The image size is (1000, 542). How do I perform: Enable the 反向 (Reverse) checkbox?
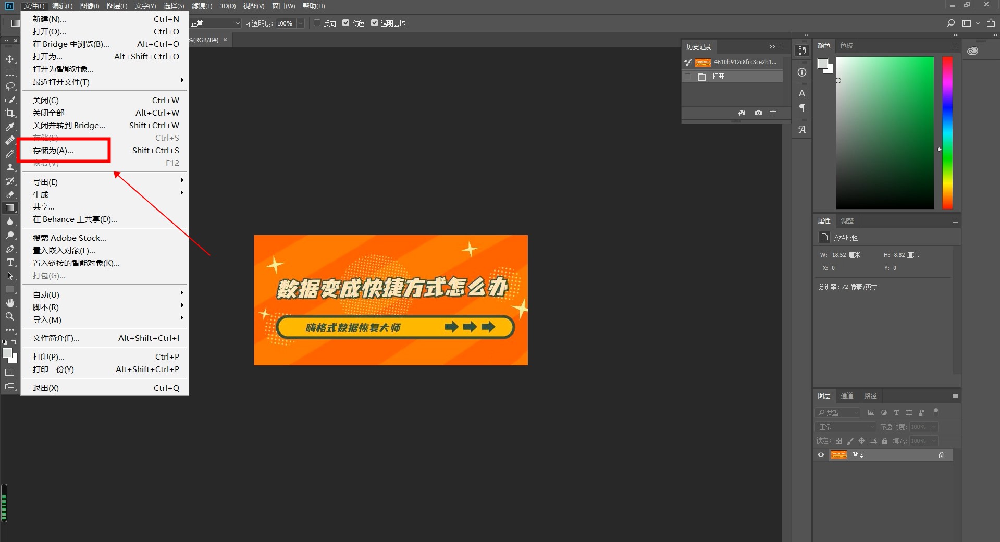pyautogui.click(x=317, y=23)
